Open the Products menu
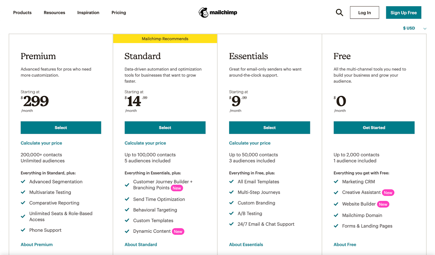The image size is (435, 255). click(22, 13)
